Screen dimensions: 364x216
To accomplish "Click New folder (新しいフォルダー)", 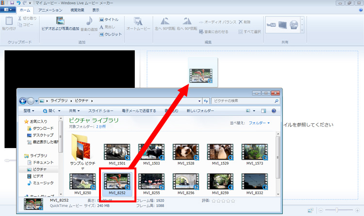I will pyautogui.click(x=200, y=111).
